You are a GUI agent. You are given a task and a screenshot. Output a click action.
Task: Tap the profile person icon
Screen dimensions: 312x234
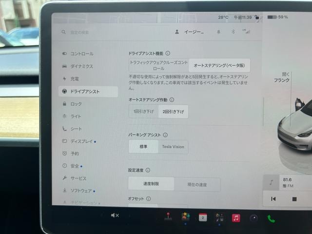[x=177, y=32]
